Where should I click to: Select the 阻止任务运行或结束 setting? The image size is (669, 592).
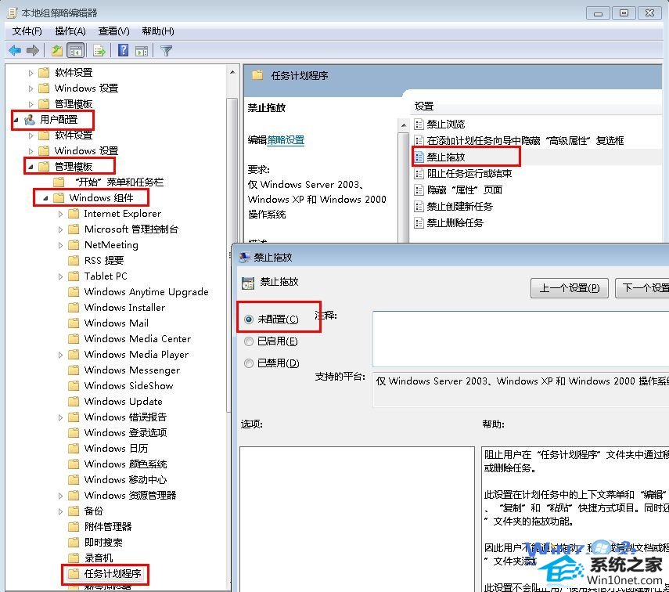pos(469,173)
